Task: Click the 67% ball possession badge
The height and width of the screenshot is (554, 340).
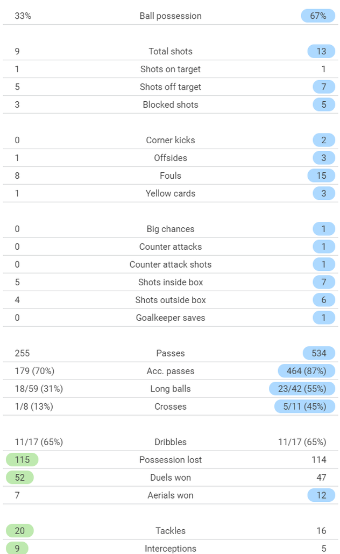Action: click(x=318, y=16)
